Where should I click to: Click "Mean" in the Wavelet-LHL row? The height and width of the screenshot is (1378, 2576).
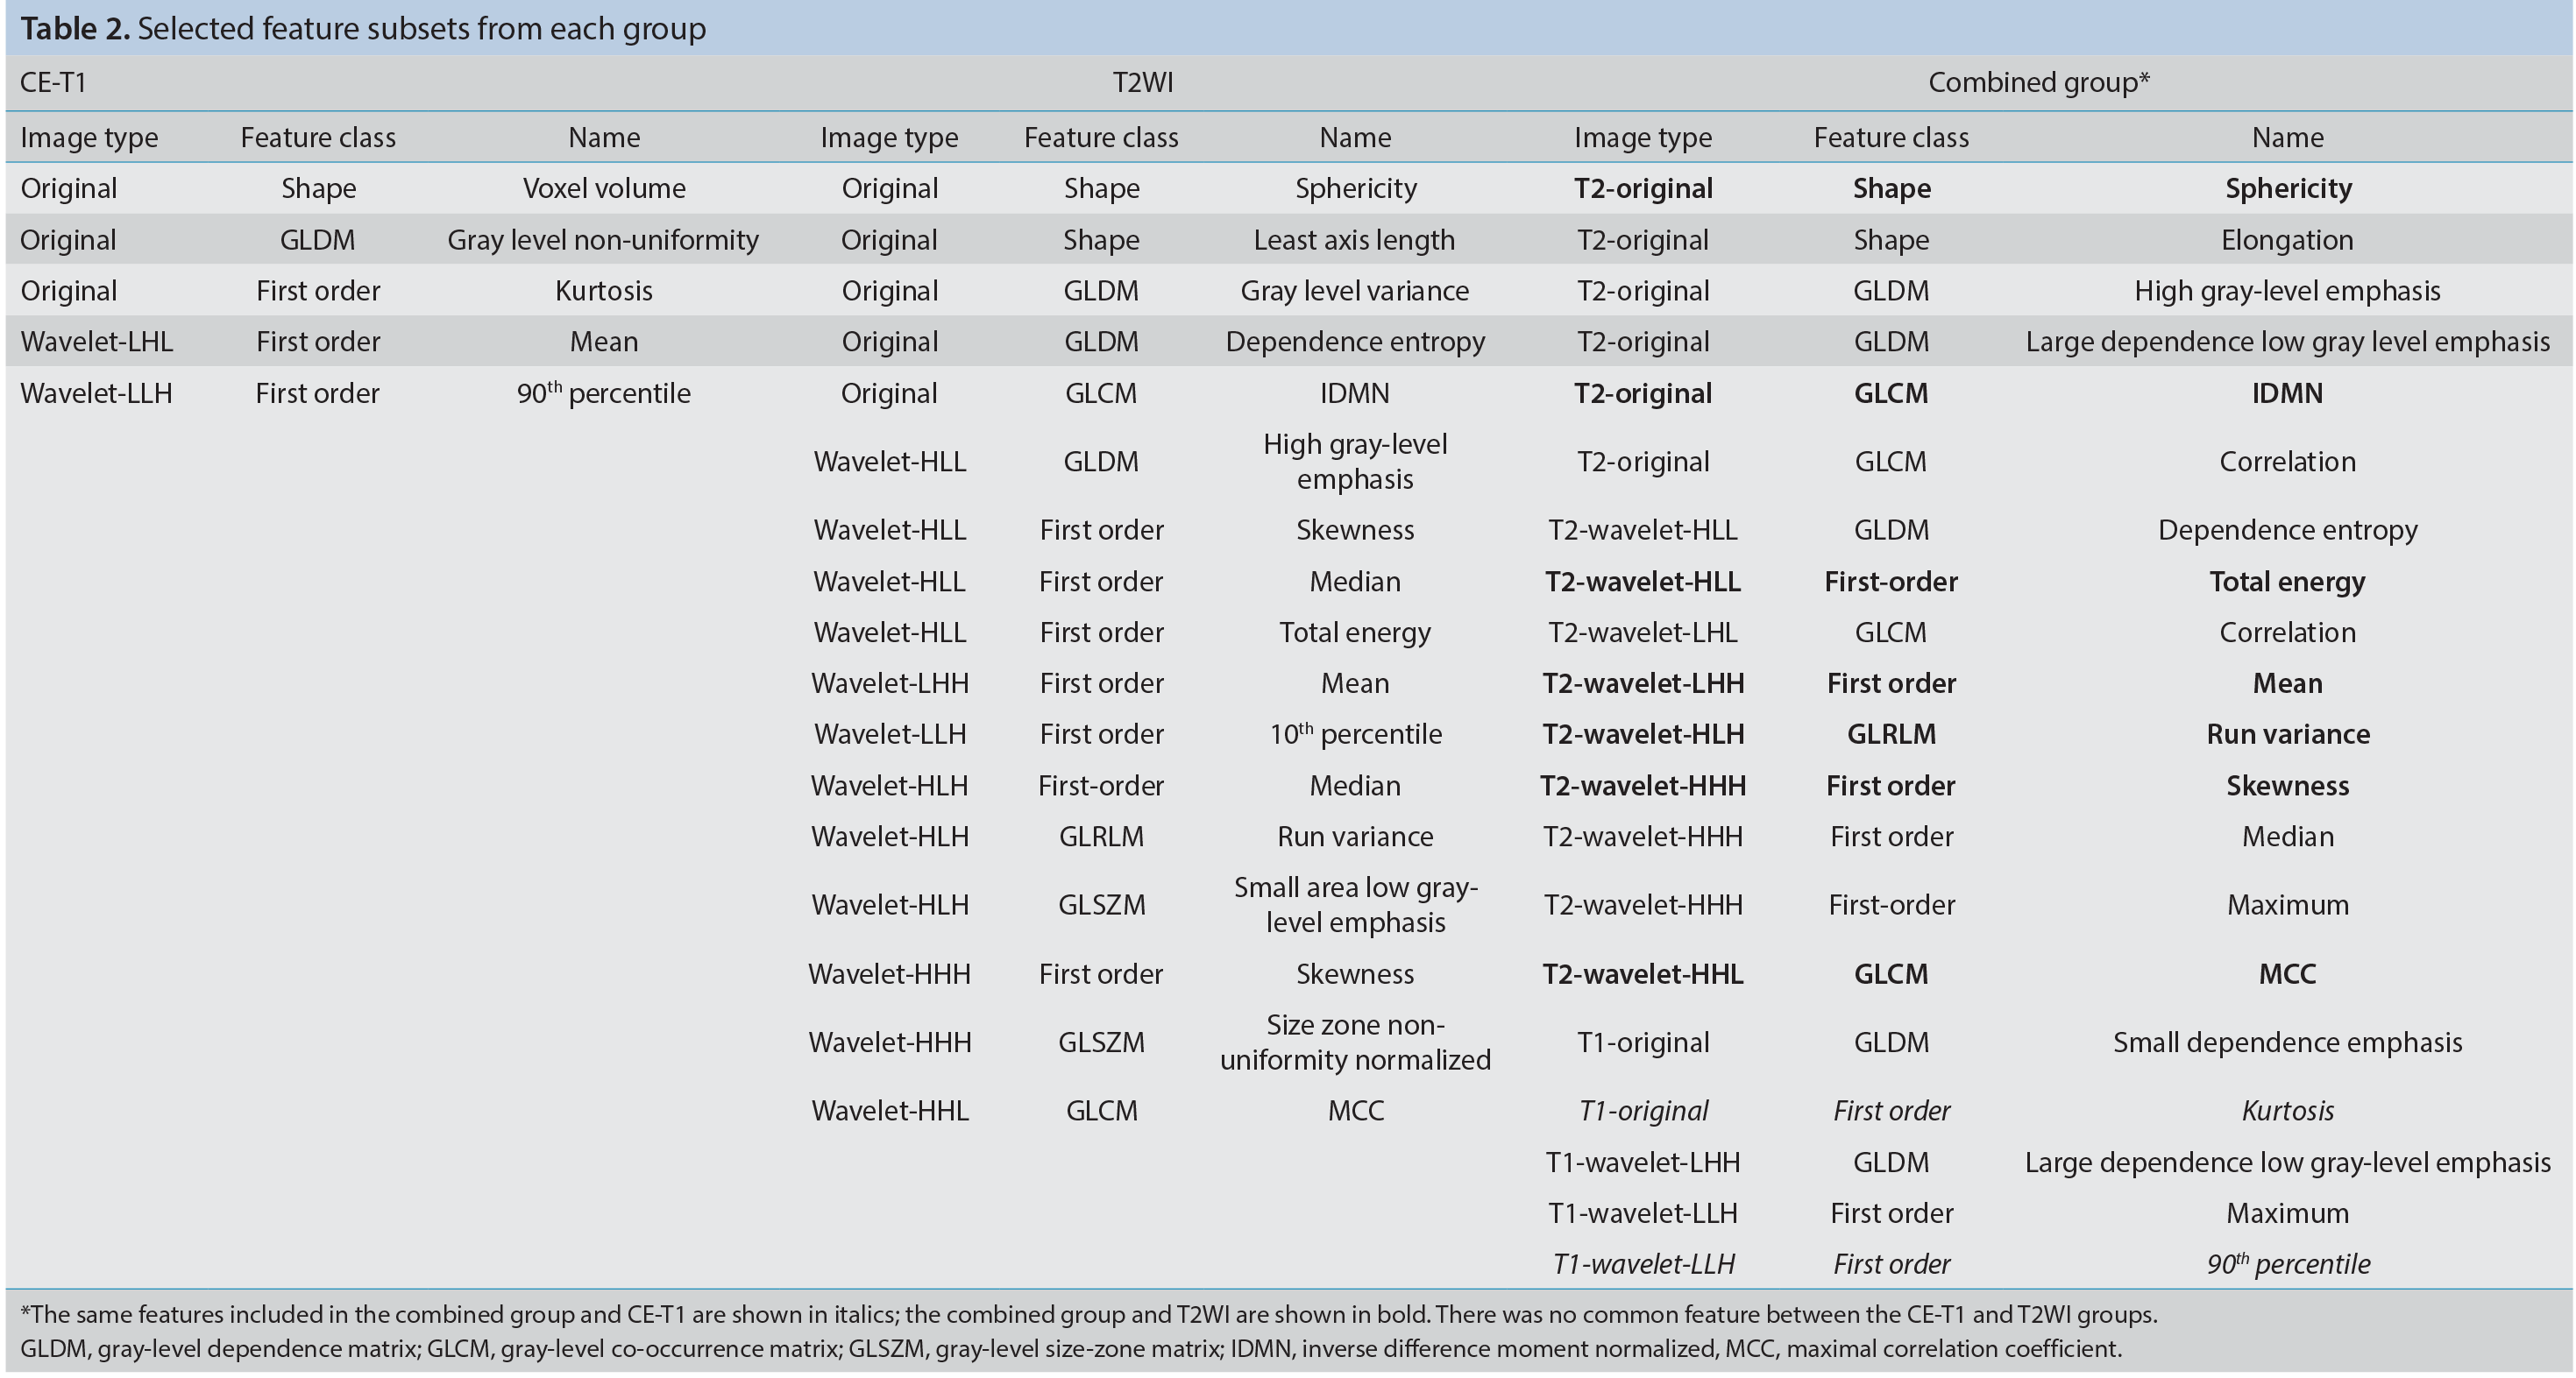[x=603, y=342]
